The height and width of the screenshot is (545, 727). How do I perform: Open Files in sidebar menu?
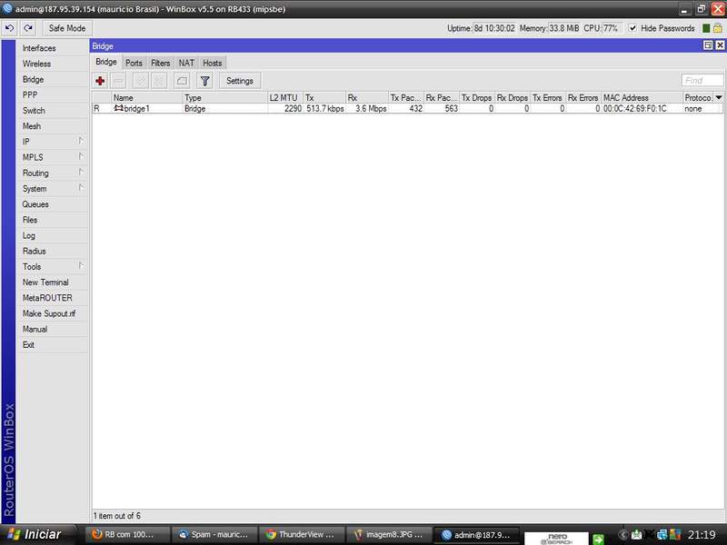53,220
